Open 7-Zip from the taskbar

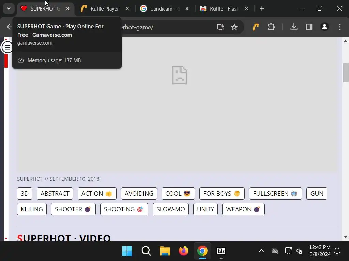tap(221, 251)
